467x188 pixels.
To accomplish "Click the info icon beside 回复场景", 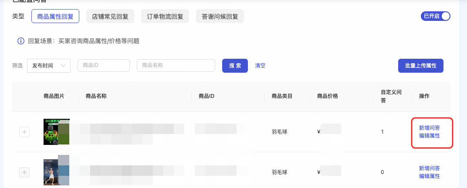I will click(20, 41).
